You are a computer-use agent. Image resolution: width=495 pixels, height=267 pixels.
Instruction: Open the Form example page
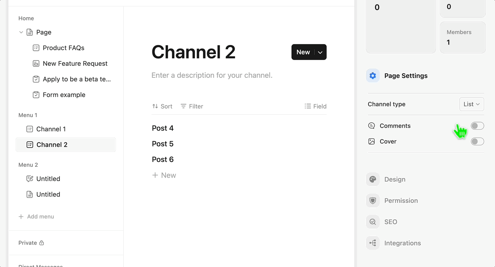pos(64,95)
